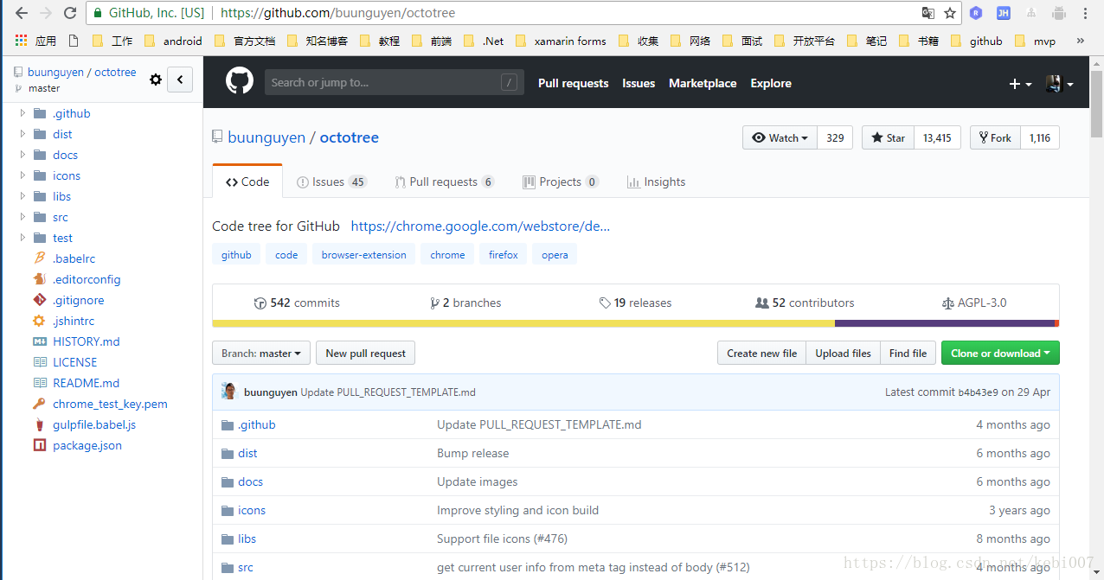This screenshot has width=1104, height=580.
Task: Click the Chrome back arrow
Action: click(21, 13)
